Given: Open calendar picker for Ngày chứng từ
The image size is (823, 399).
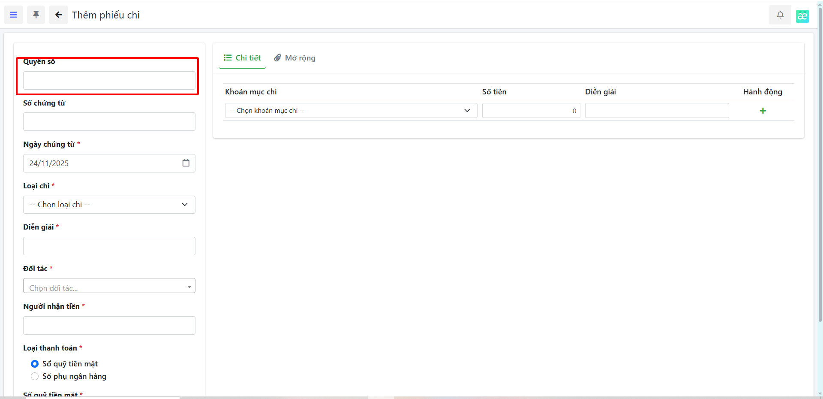Looking at the screenshot, I should [186, 163].
